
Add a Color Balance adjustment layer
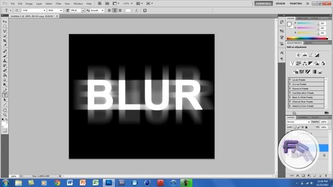click(304, 63)
